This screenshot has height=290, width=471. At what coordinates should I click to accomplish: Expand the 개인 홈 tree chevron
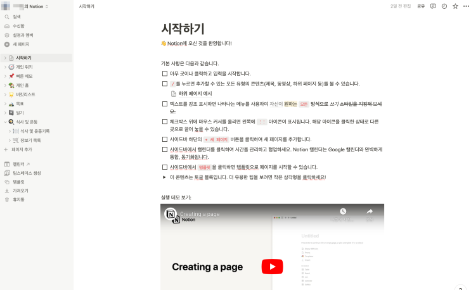(x=5, y=85)
